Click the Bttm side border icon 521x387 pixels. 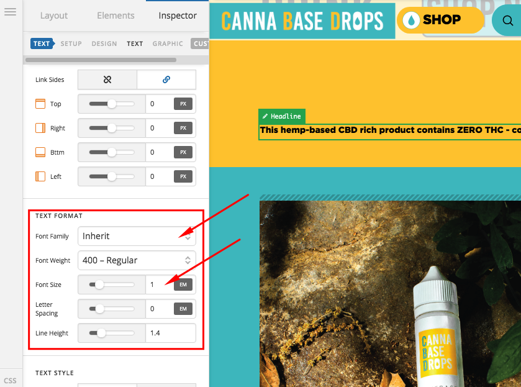[40, 152]
